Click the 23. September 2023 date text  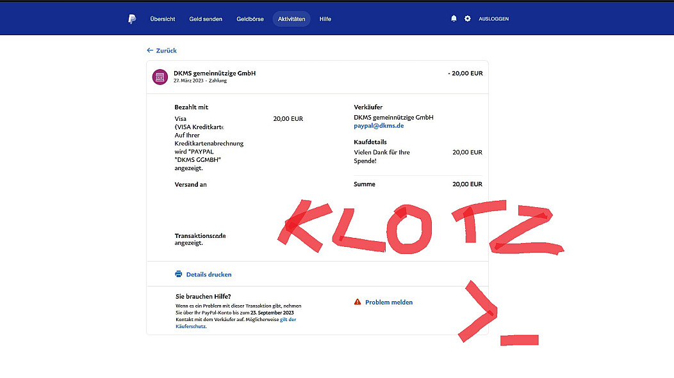coord(272,313)
